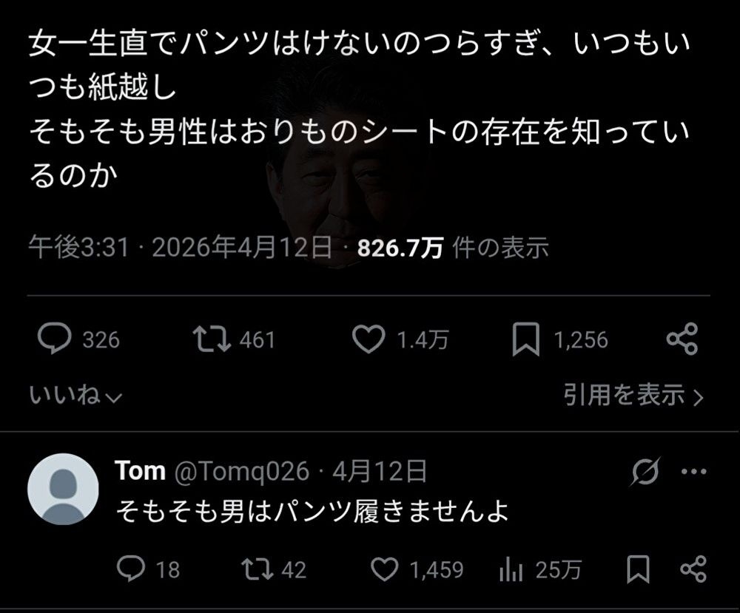Like Tom's reply
Viewport: 740px width, 613px height.
pos(384,569)
